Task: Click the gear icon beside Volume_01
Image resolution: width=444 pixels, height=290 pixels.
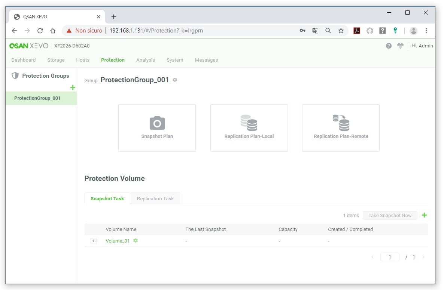Action: (136, 241)
